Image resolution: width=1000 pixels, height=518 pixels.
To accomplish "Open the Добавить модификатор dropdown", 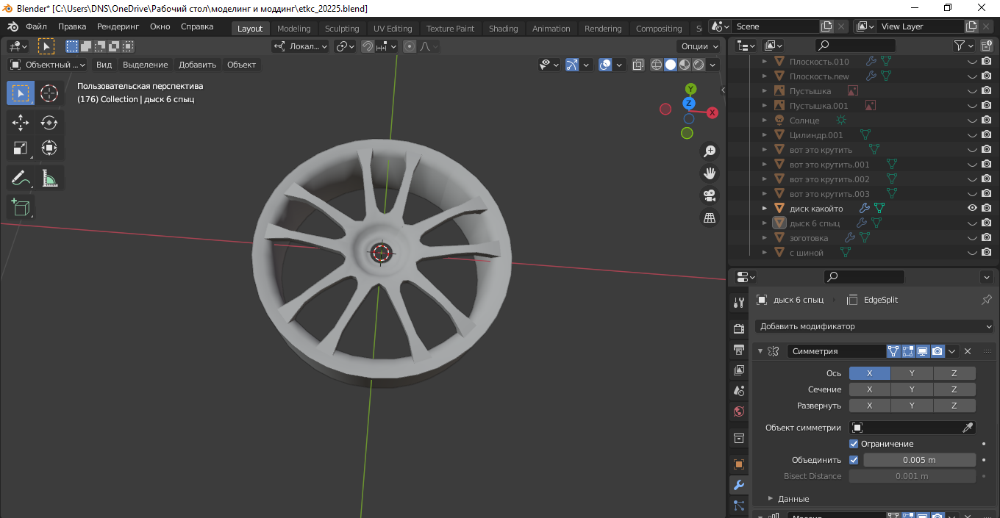I will (874, 326).
